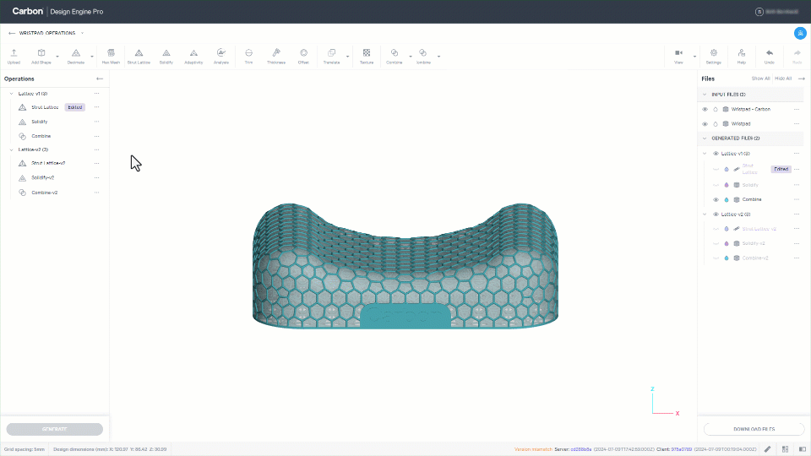The image size is (811, 456).
Task: Select the Offset tool
Action: pyautogui.click(x=303, y=56)
